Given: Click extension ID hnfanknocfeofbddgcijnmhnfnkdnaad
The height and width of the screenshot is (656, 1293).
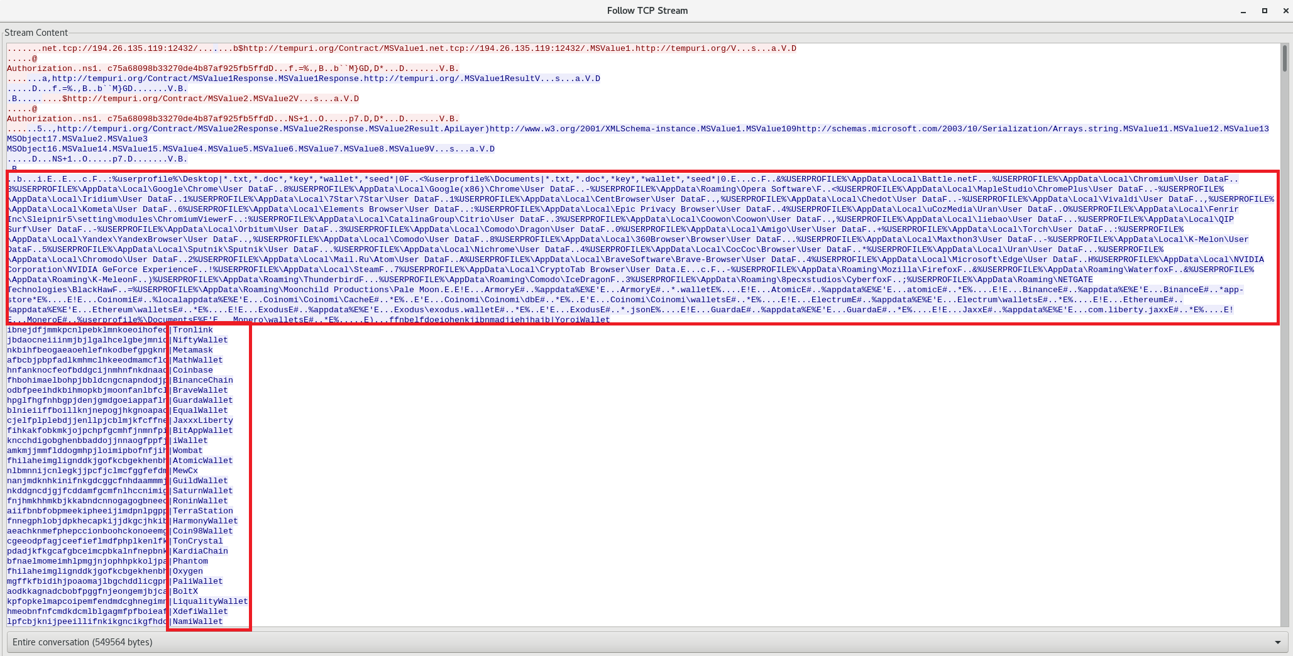Looking at the screenshot, I should coord(87,370).
